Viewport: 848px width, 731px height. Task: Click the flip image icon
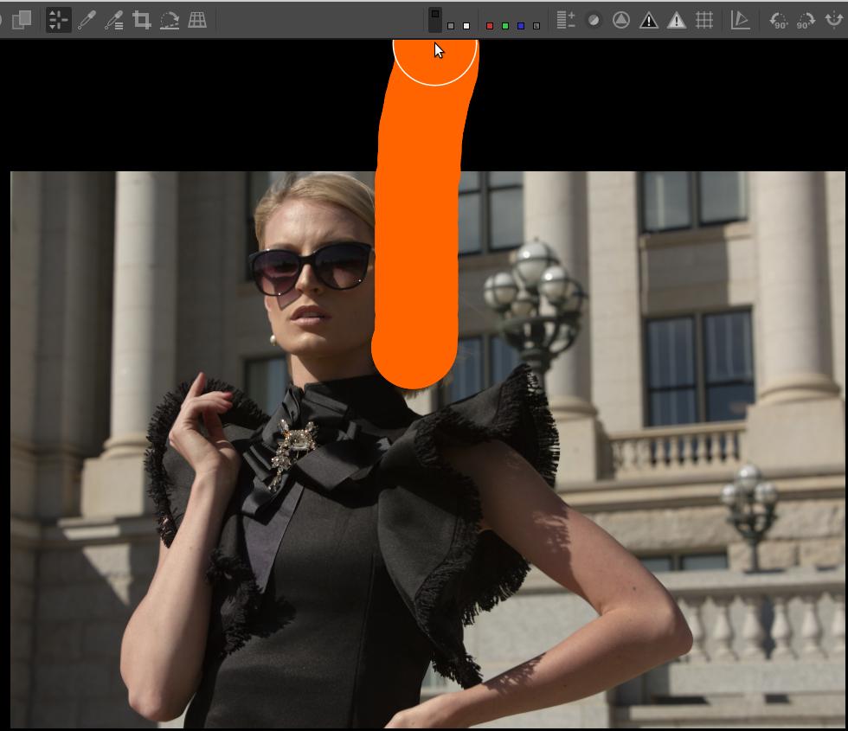[834, 21]
